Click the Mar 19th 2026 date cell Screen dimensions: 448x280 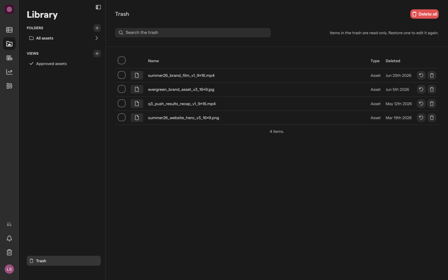(x=399, y=118)
